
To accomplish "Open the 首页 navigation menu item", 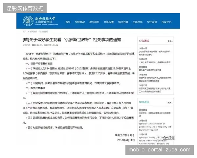I will coord(68,22).
